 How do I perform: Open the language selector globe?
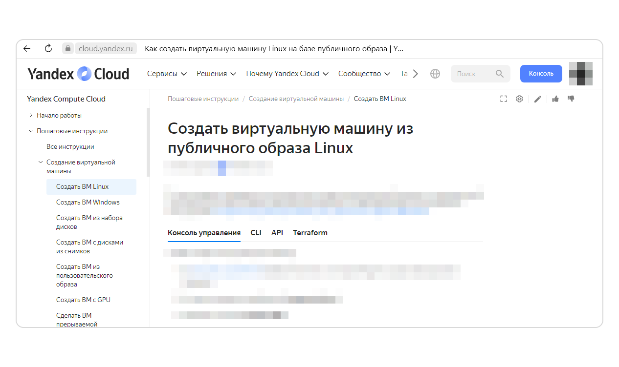click(x=435, y=73)
